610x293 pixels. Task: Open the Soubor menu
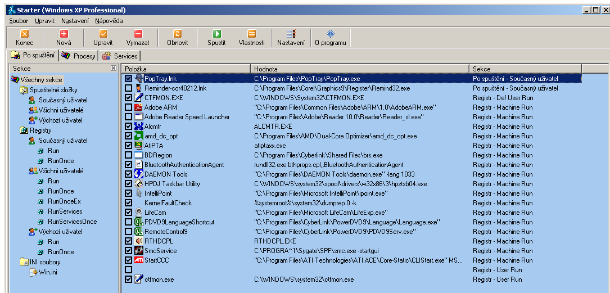(x=19, y=21)
